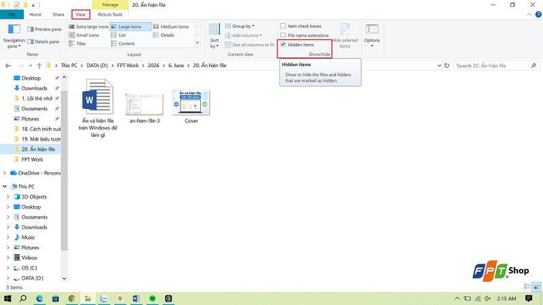The image size is (543, 305).
Task: Switch to details view in status bar
Action: click(527, 287)
